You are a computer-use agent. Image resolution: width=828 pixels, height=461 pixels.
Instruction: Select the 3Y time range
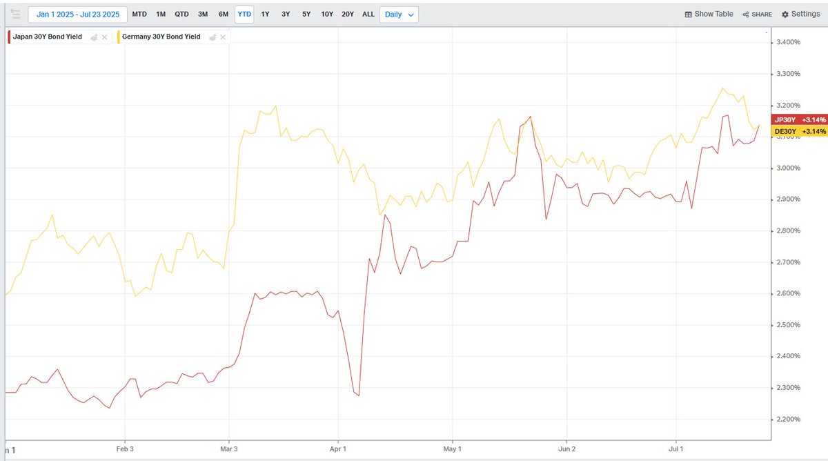285,14
